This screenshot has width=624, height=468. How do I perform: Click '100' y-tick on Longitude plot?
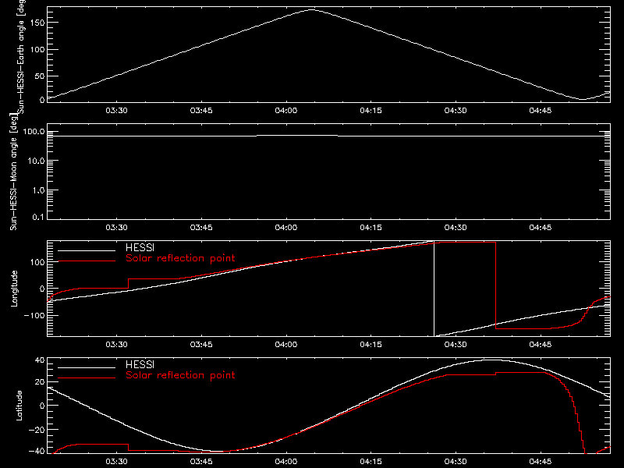pyautogui.click(x=37, y=262)
